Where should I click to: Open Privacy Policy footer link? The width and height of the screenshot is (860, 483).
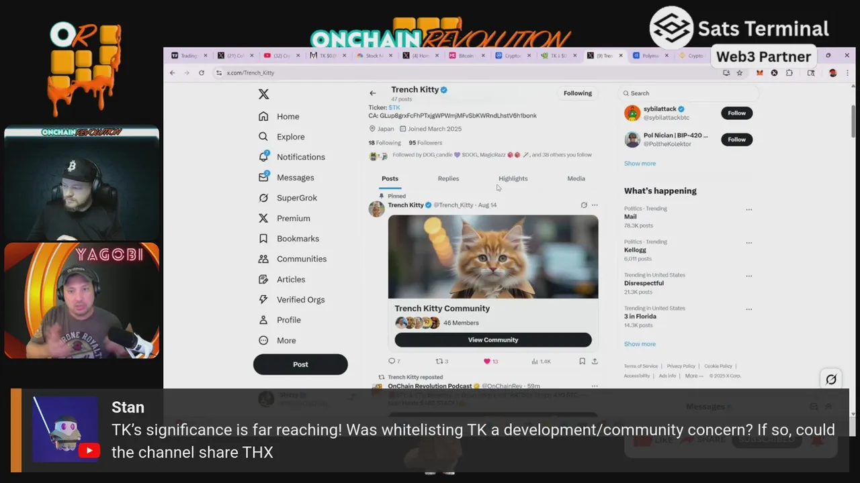681,366
